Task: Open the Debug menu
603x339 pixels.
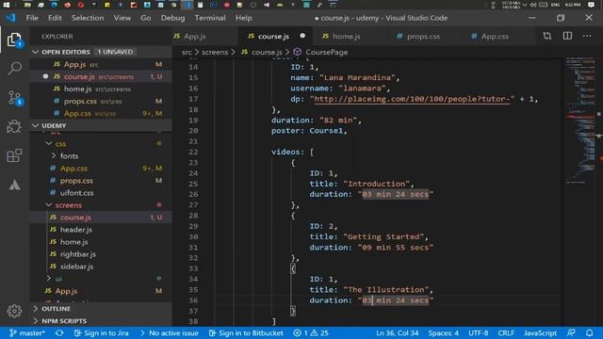Action: pyautogui.click(x=172, y=18)
